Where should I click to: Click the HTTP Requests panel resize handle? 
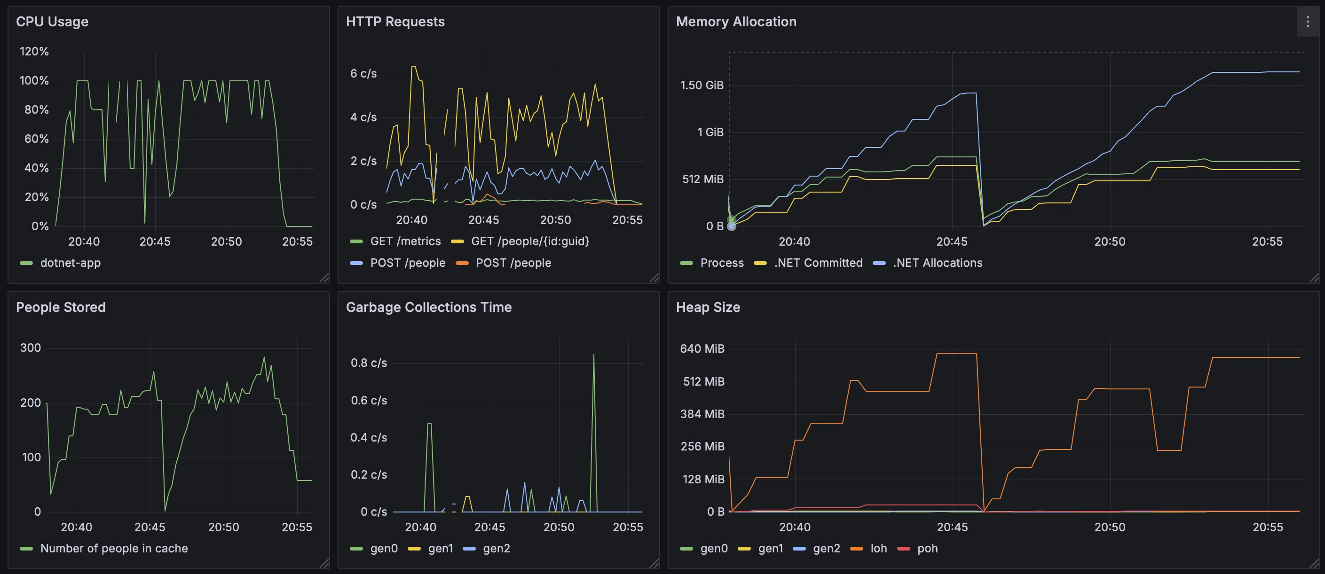point(654,278)
